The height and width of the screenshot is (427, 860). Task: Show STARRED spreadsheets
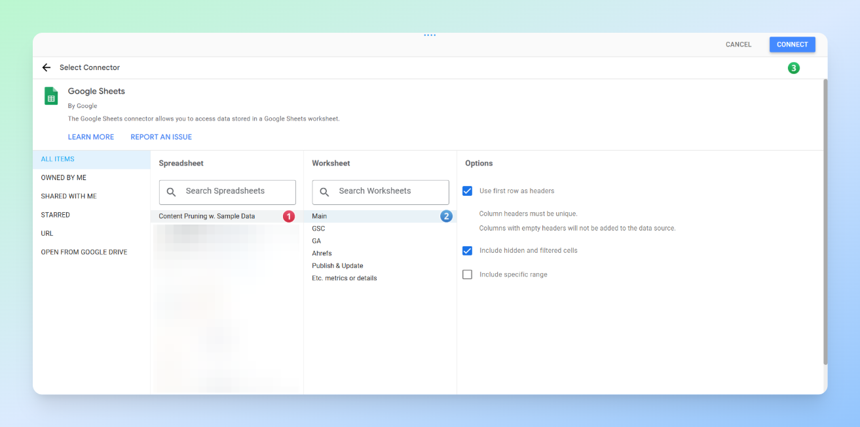click(55, 215)
